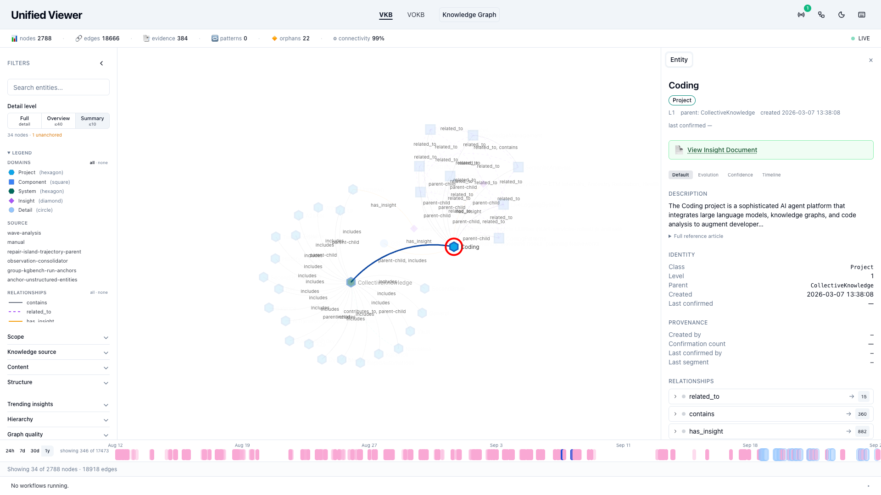The height and width of the screenshot is (495, 881).
Task: Switch to the VOKB tab
Action: [x=416, y=15]
